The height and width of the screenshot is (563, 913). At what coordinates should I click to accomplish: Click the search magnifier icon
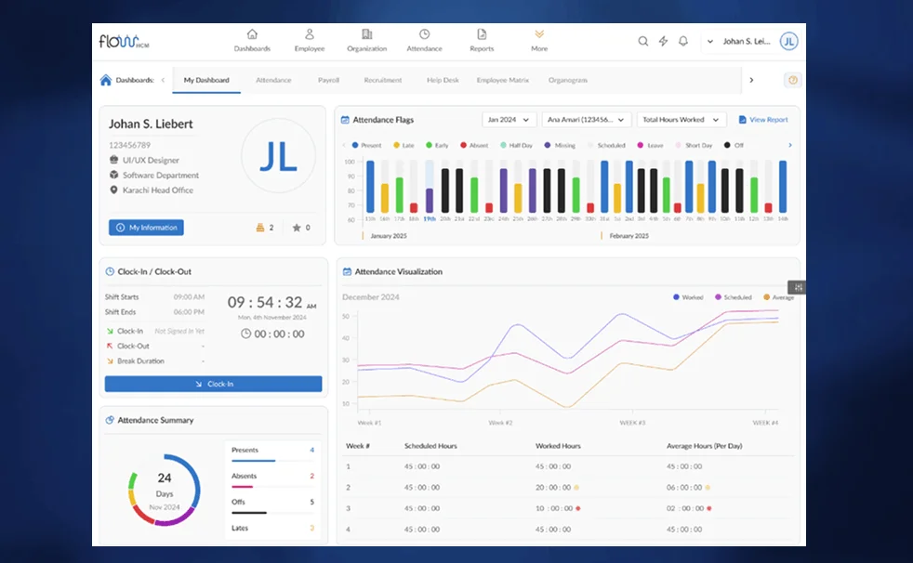(642, 41)
